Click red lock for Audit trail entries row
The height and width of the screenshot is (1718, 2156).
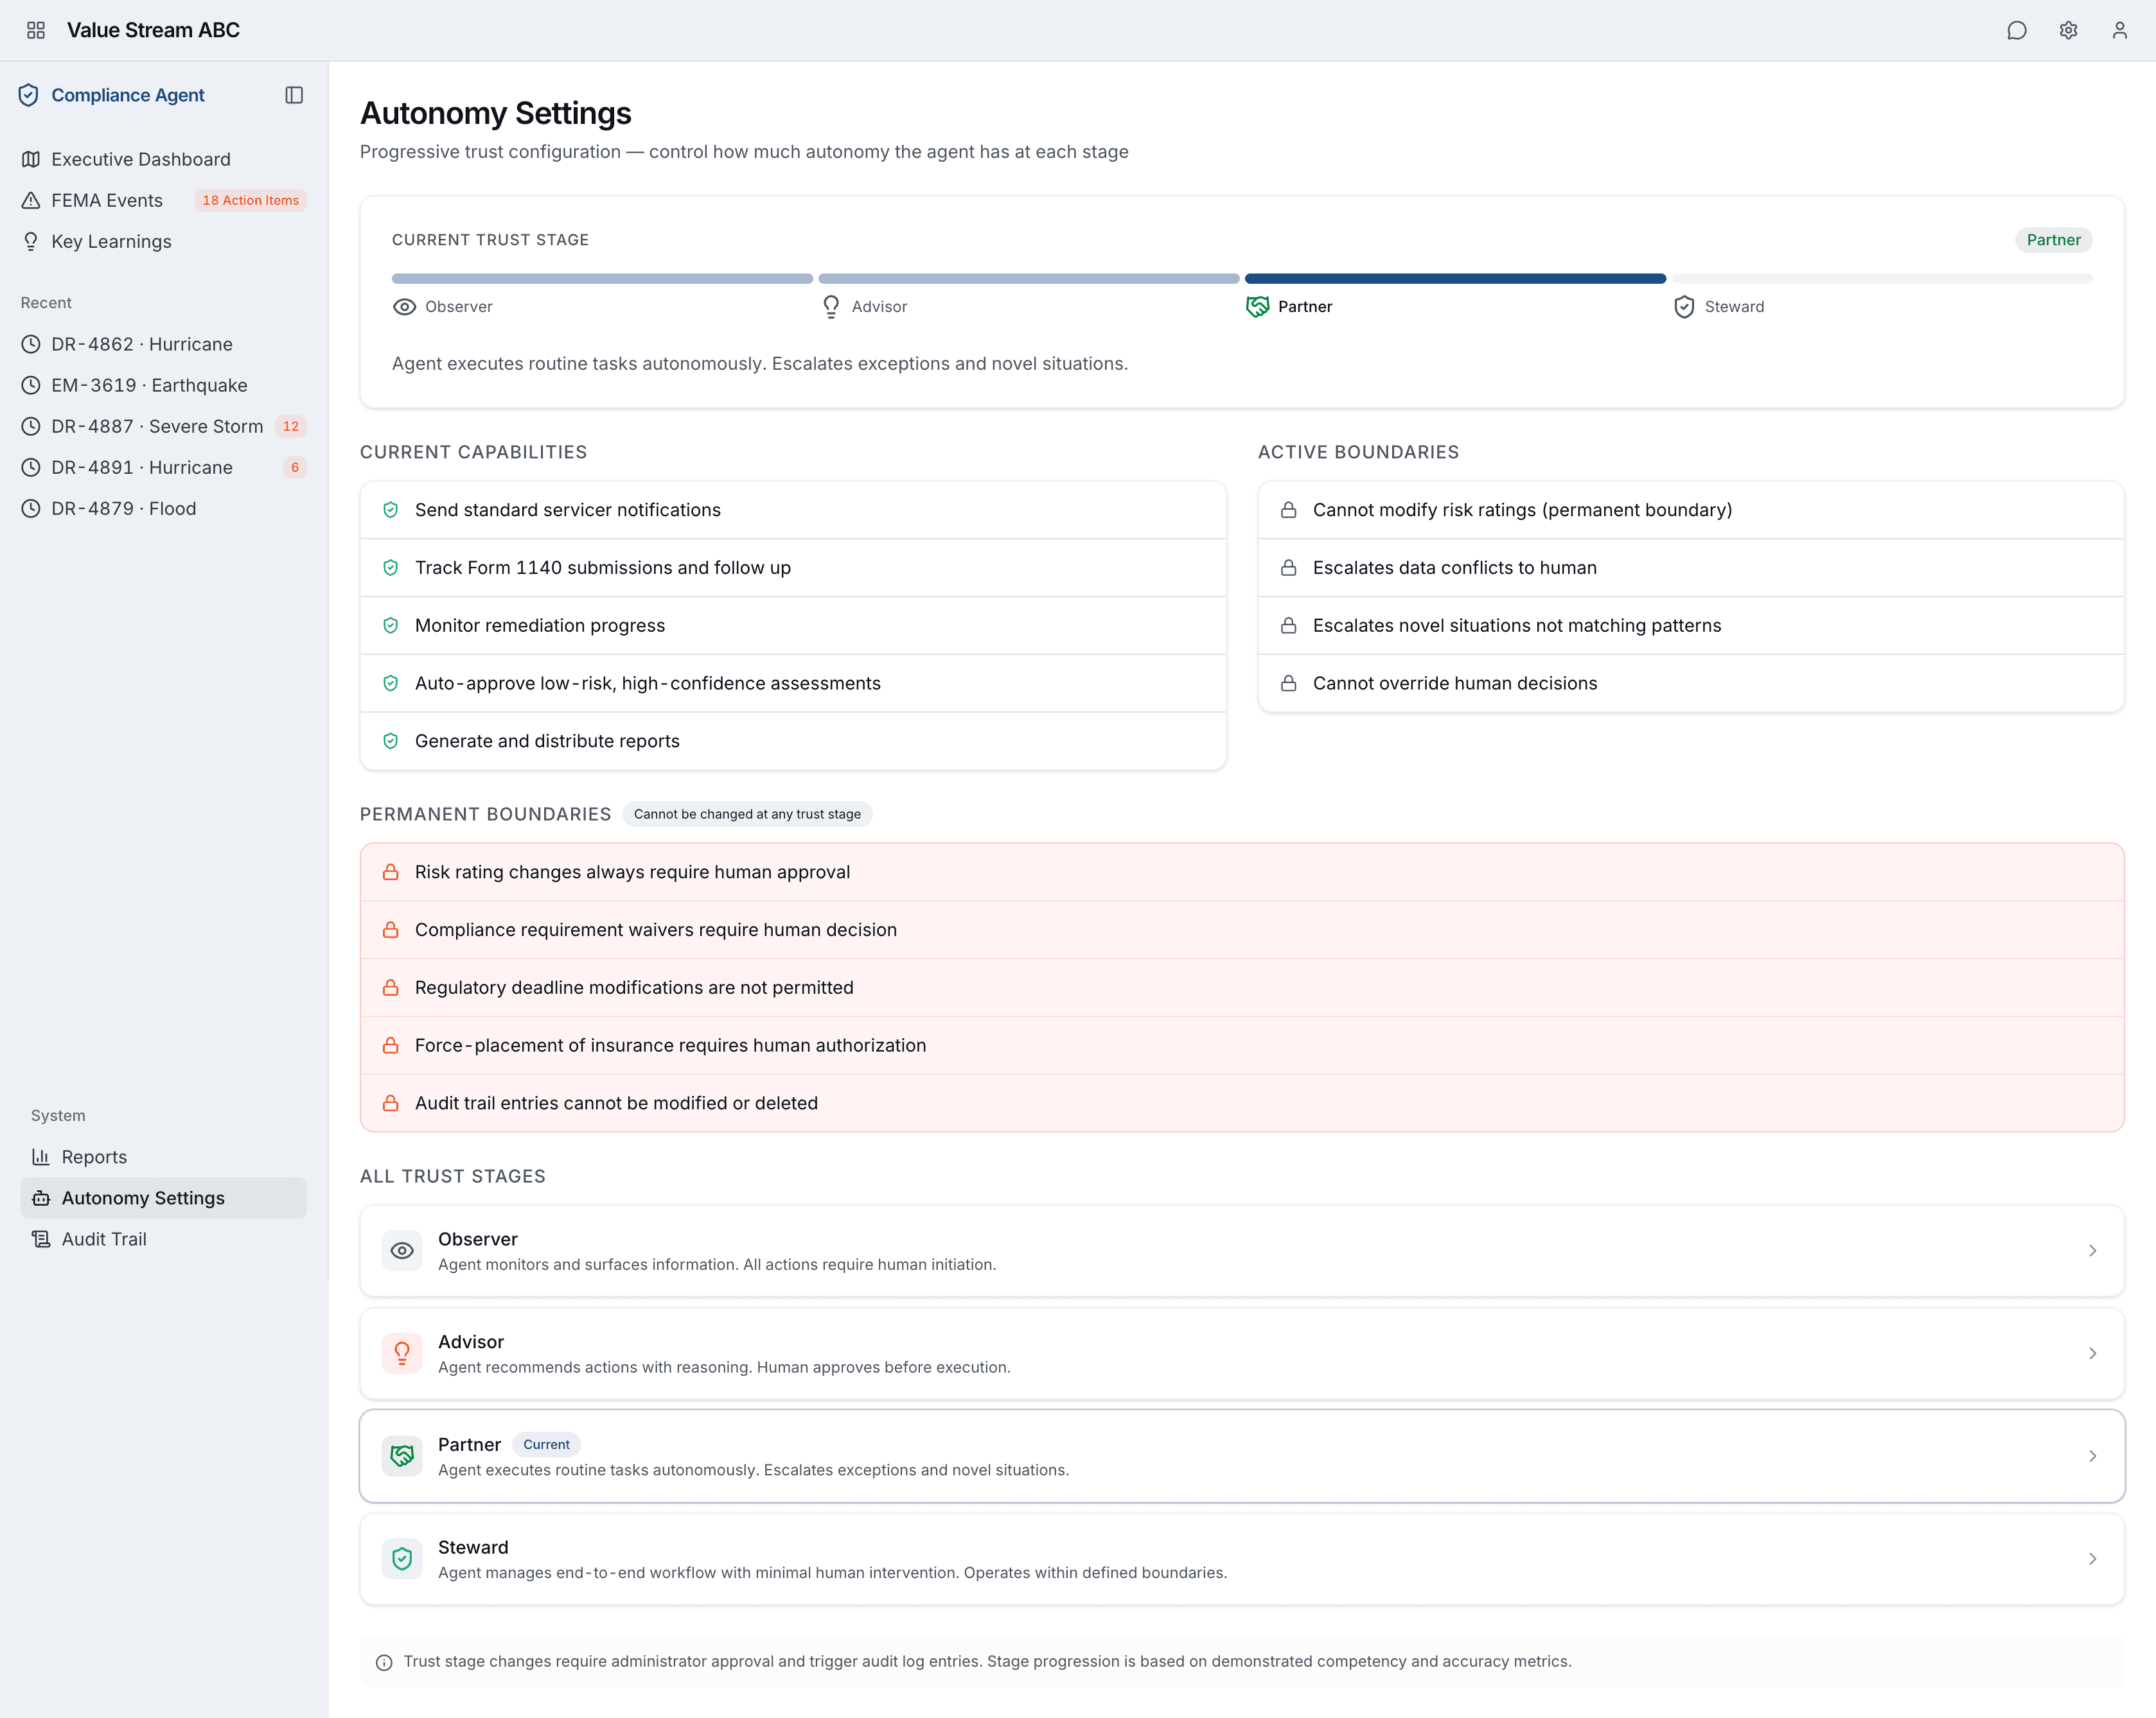click(391, 1104)
